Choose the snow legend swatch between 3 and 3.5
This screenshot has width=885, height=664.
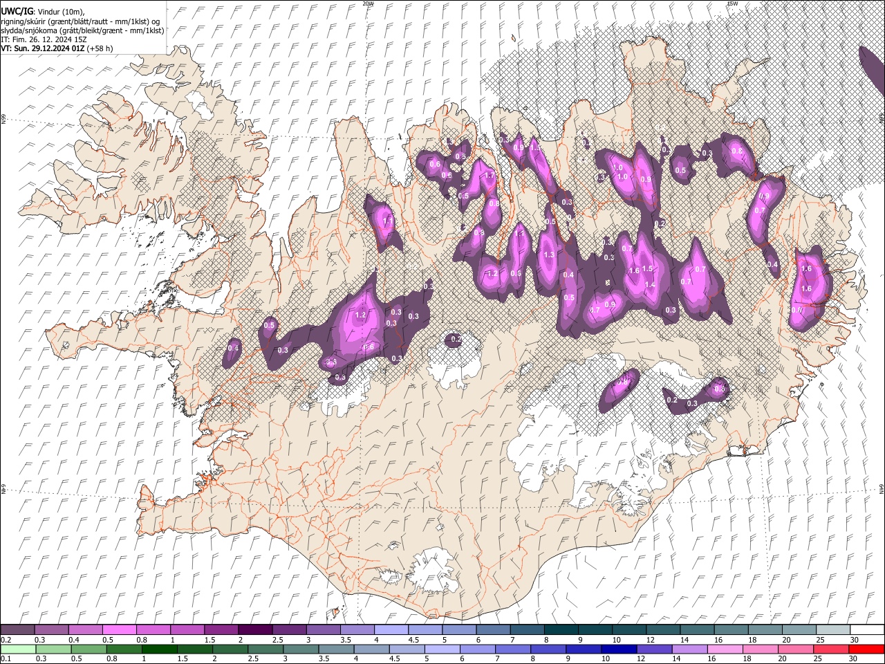pos(324,630)
